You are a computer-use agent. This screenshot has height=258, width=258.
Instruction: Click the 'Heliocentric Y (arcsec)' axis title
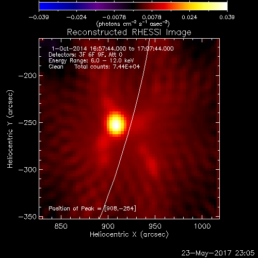pos(10,129)
